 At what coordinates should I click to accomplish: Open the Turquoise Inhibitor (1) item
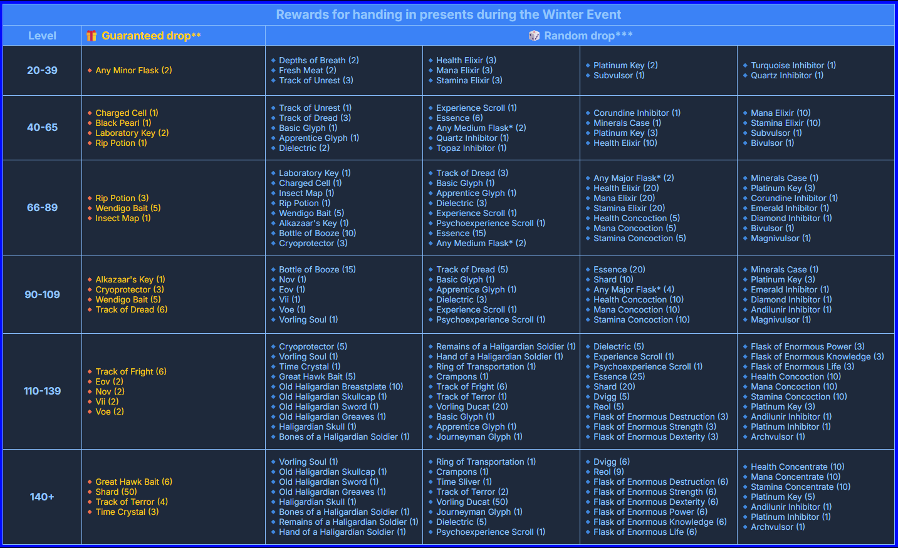click(793, 65)
